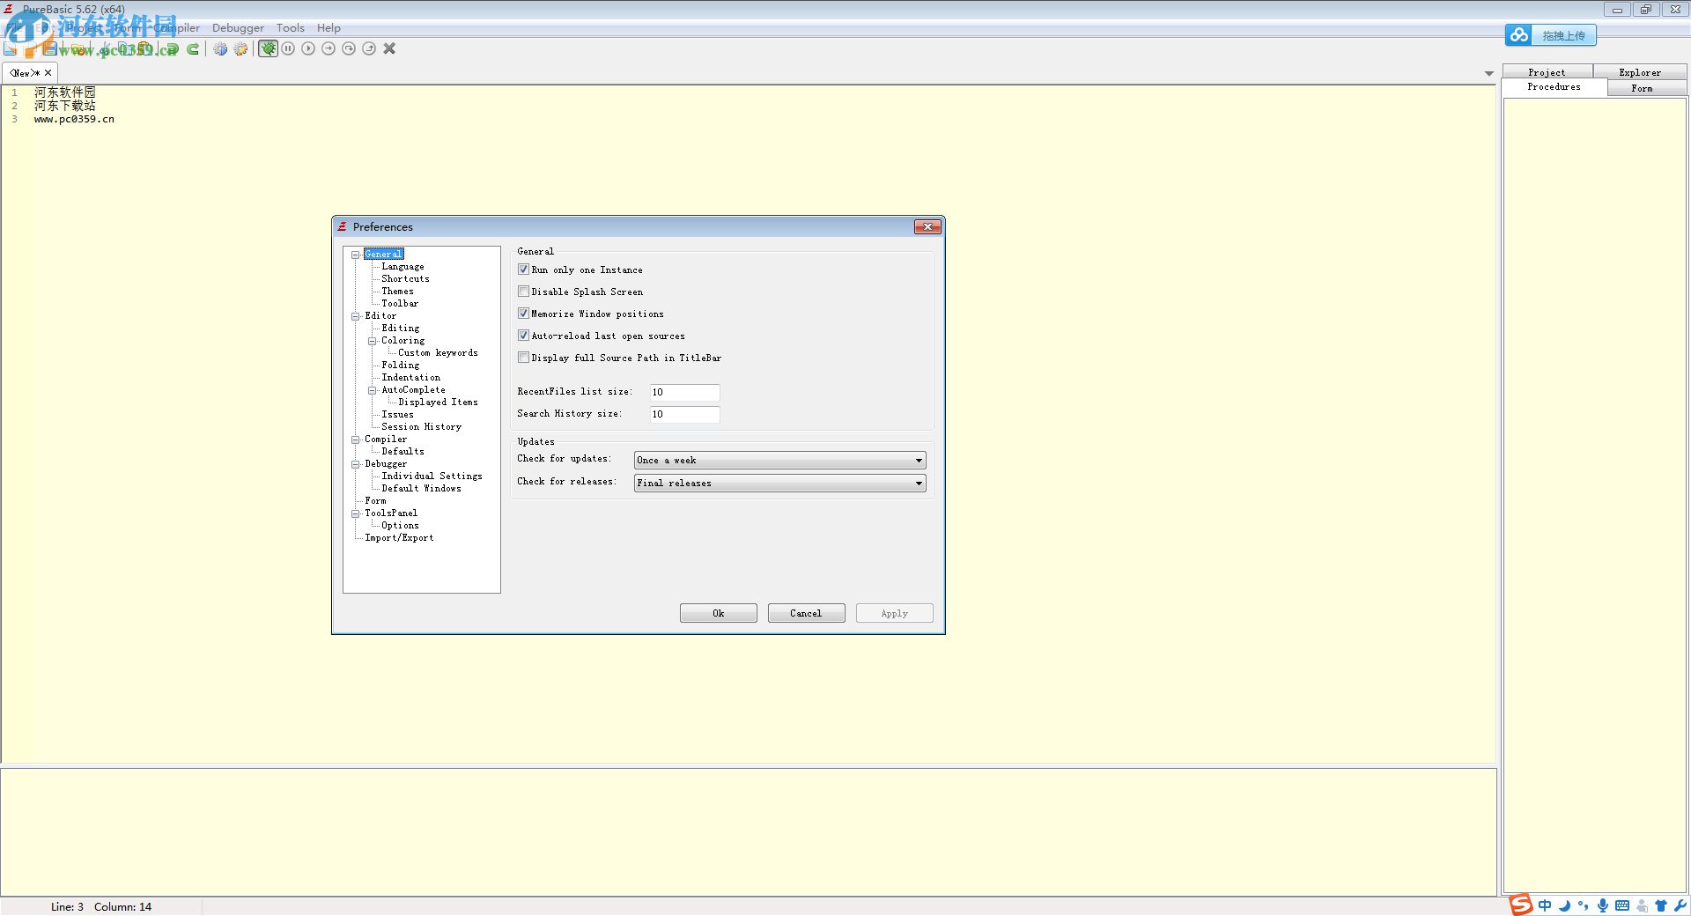Enable Disable Splash Screen checkbox
Screen dimensions: 1691x916
point(524,292)
